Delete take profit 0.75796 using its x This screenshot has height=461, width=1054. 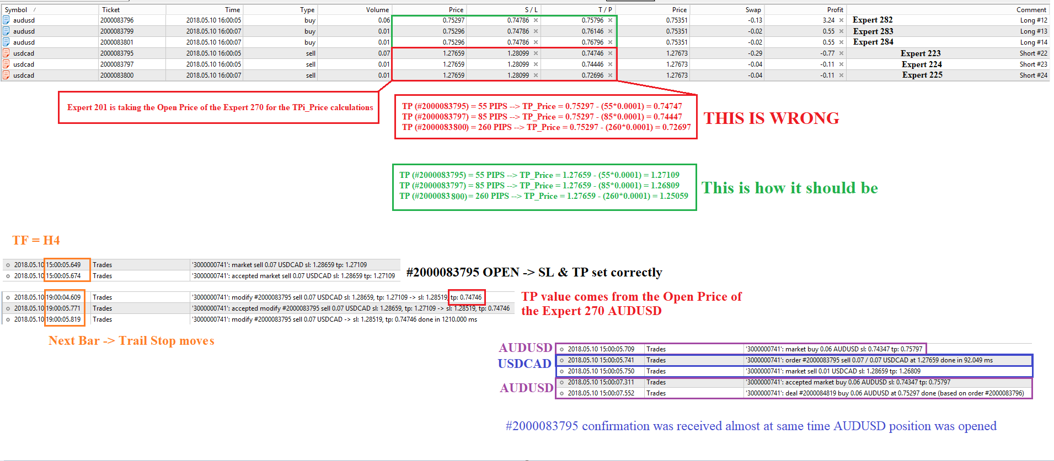pyautogui.click(x=610, y=20)
